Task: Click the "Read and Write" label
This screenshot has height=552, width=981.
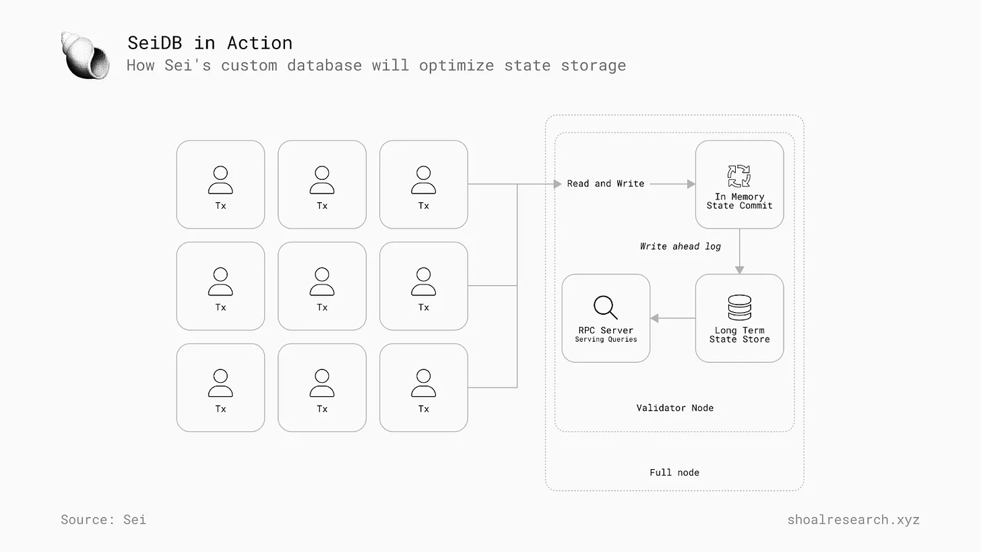Action: [x=605, y=183]
